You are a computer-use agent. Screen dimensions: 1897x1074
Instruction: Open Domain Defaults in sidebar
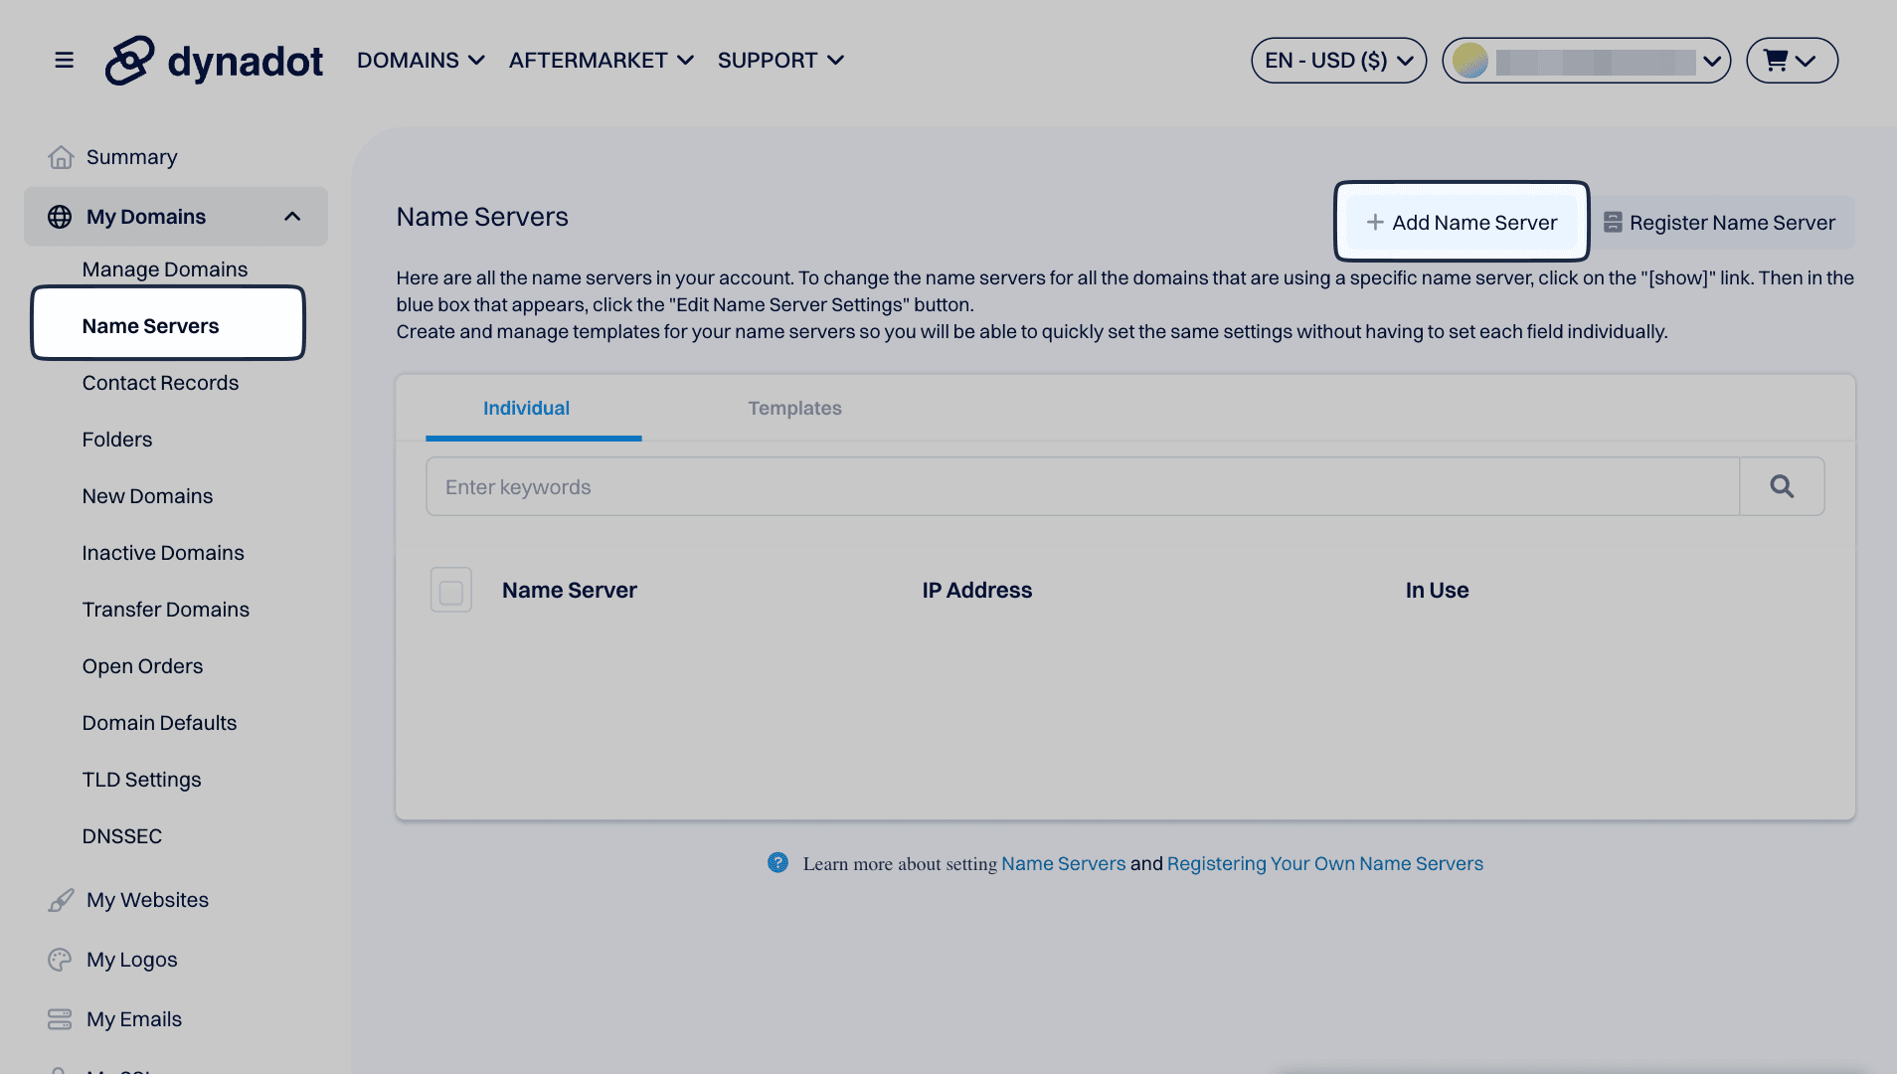click(x=159, y=723)
